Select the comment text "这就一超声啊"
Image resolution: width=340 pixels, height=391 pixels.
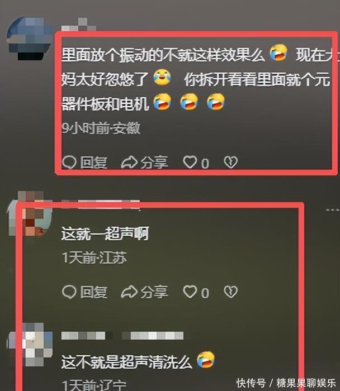pyautogui.click(x=105, y=233)
